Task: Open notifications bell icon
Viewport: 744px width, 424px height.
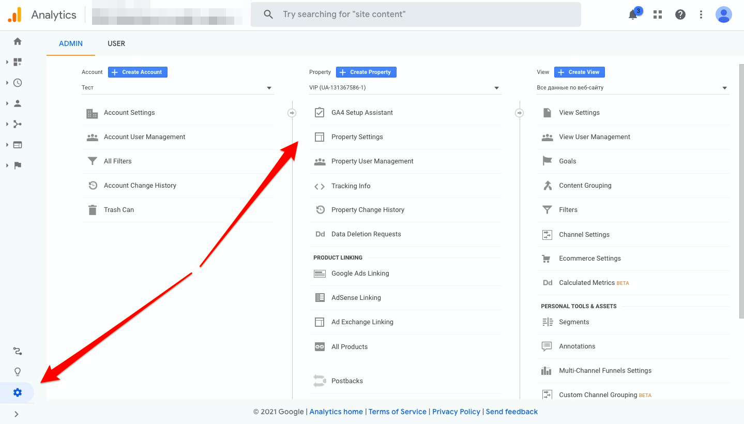Action: point(633,14)
